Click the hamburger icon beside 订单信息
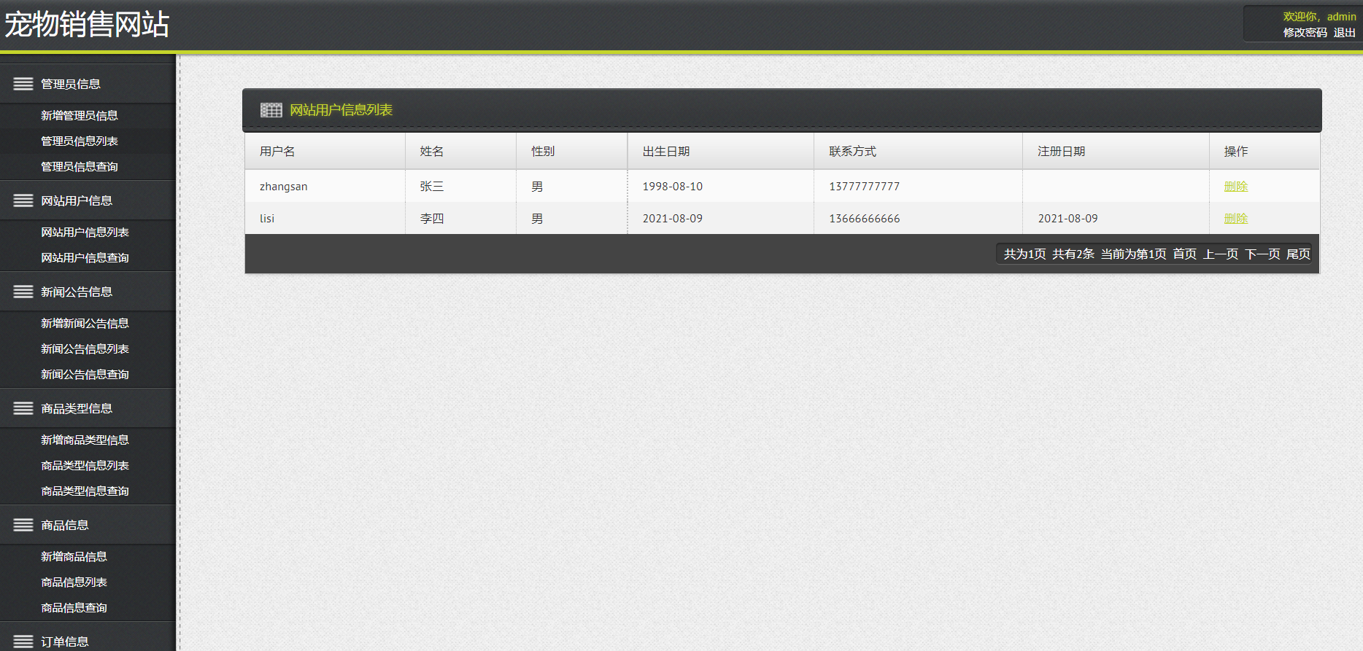 click(23, 642)
